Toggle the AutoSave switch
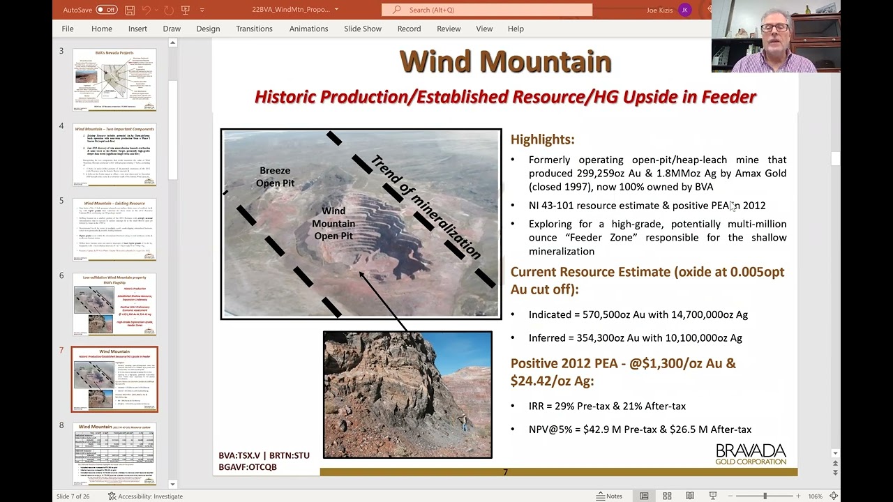Viewport: 893px width, 502px height. tap(106, 10)
